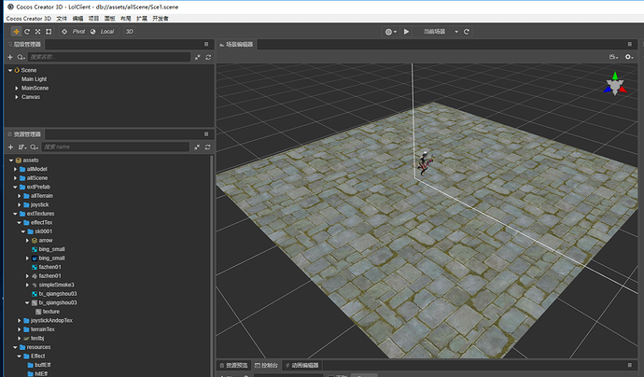This screenshot has width=644, height=377.
Task: Toggle the 3D view mode button
Action: pos(130,32)
